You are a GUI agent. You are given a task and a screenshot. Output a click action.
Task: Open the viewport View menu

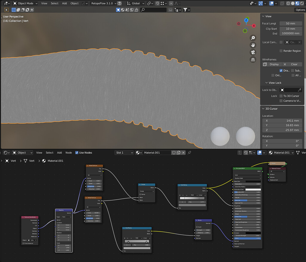44,3
